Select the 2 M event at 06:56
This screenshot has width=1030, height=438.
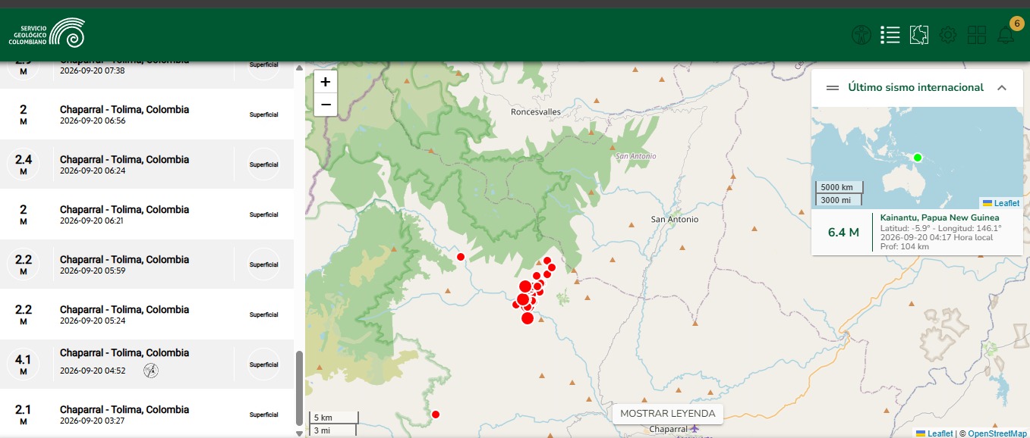(x=146, y=114)
